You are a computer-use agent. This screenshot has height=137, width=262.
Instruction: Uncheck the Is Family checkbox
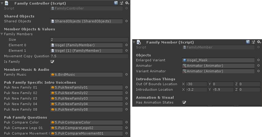pyautogui.click(x=52, y=62)
